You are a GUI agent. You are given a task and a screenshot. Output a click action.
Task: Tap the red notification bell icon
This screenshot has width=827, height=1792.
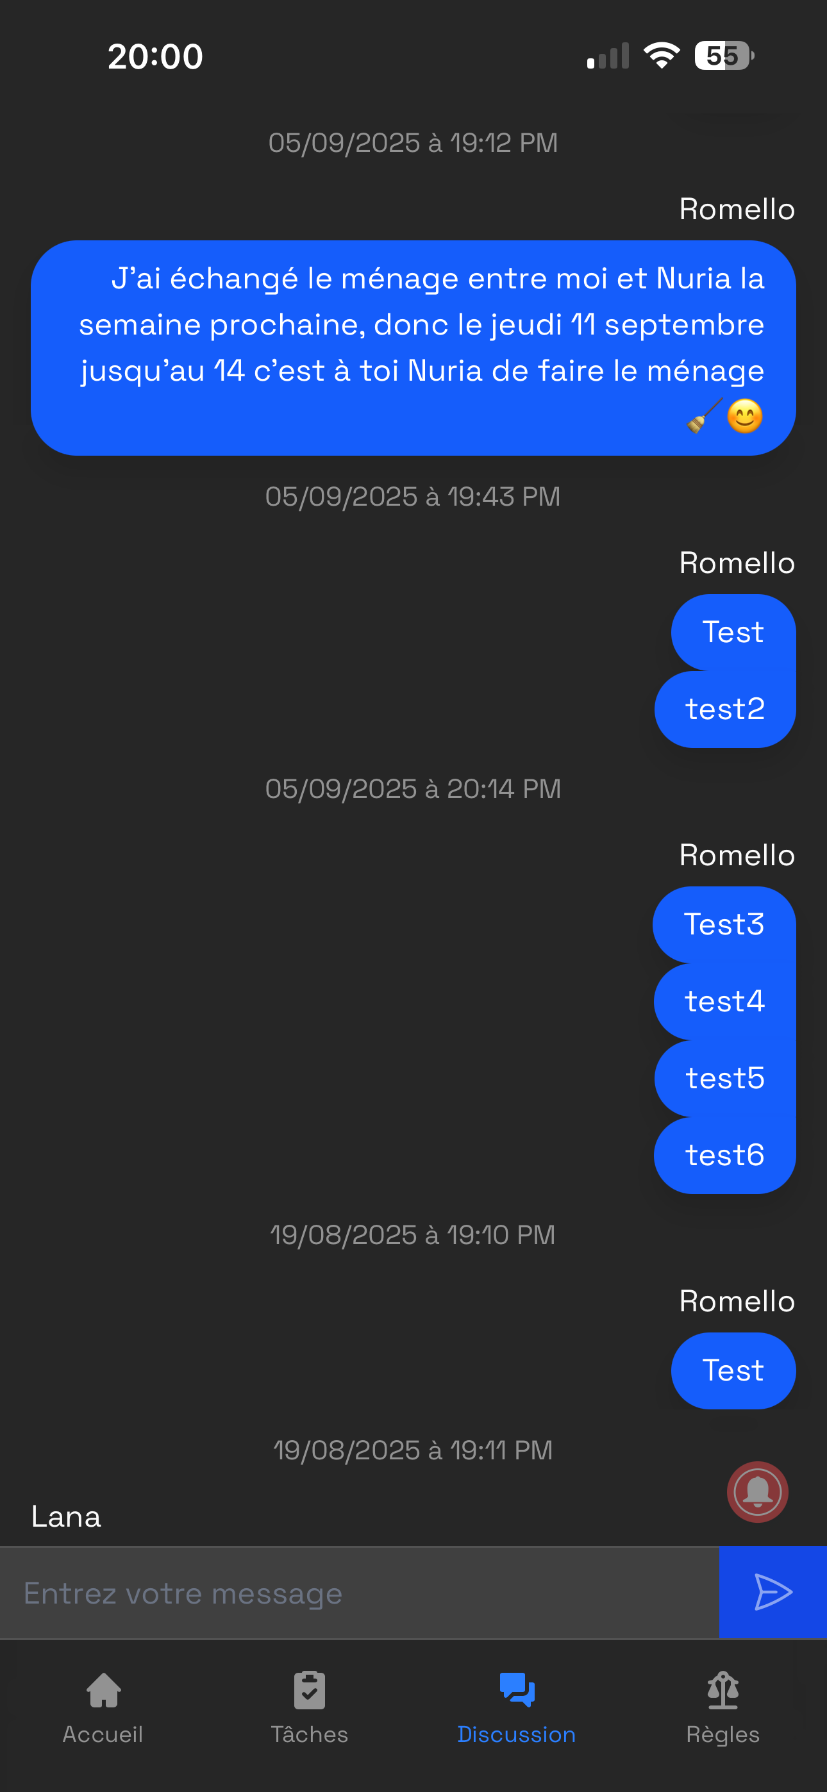point(757,1491)
